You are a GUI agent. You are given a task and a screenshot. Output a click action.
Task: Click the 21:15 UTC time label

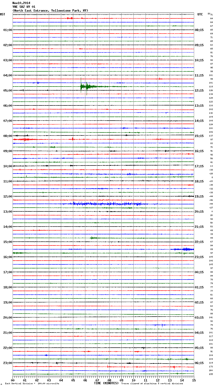(x=199, y=227)
